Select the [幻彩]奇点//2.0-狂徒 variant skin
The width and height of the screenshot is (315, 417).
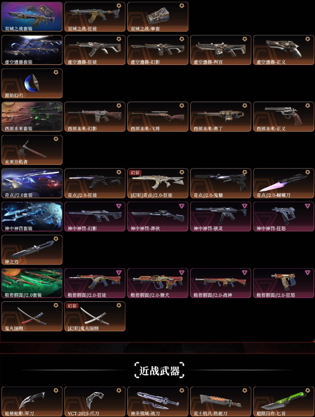point(158,183)
